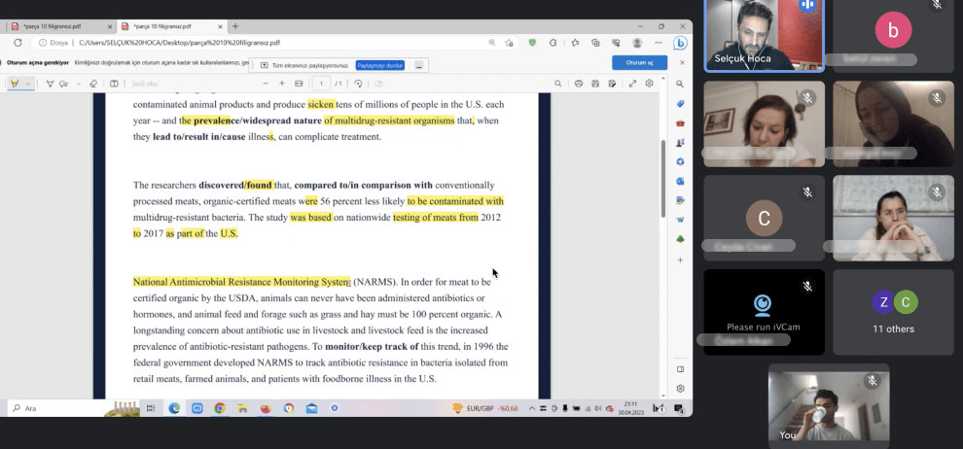
Task: Click EUR/GBP widget in taskbar
Action: (485, 408)
